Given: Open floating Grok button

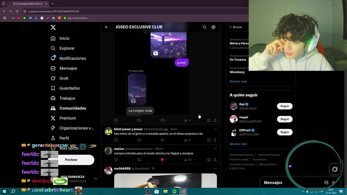Looking at the screenshot, I should point(335,169).
